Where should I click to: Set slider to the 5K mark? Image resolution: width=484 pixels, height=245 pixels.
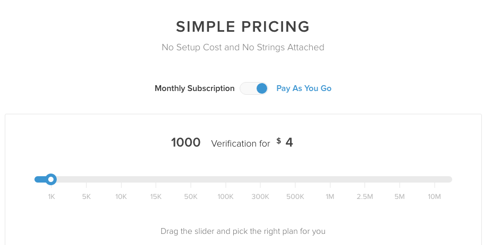86,196
